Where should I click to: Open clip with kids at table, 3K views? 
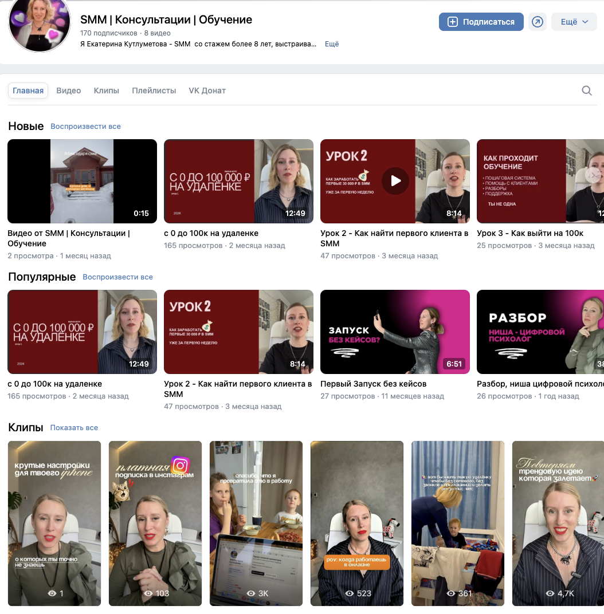coord(256,523)
